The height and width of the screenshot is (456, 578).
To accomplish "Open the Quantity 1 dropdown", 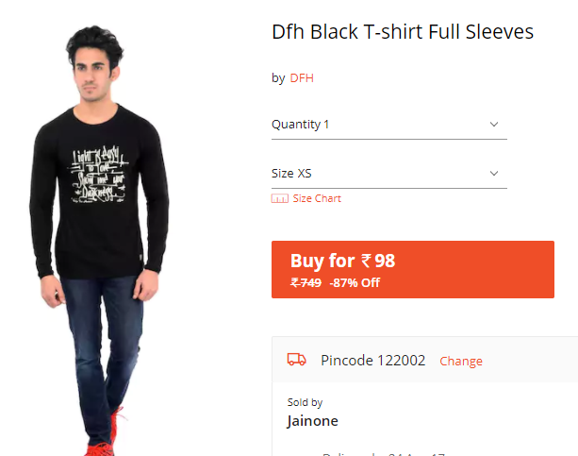I will click(x=389, y=125).
